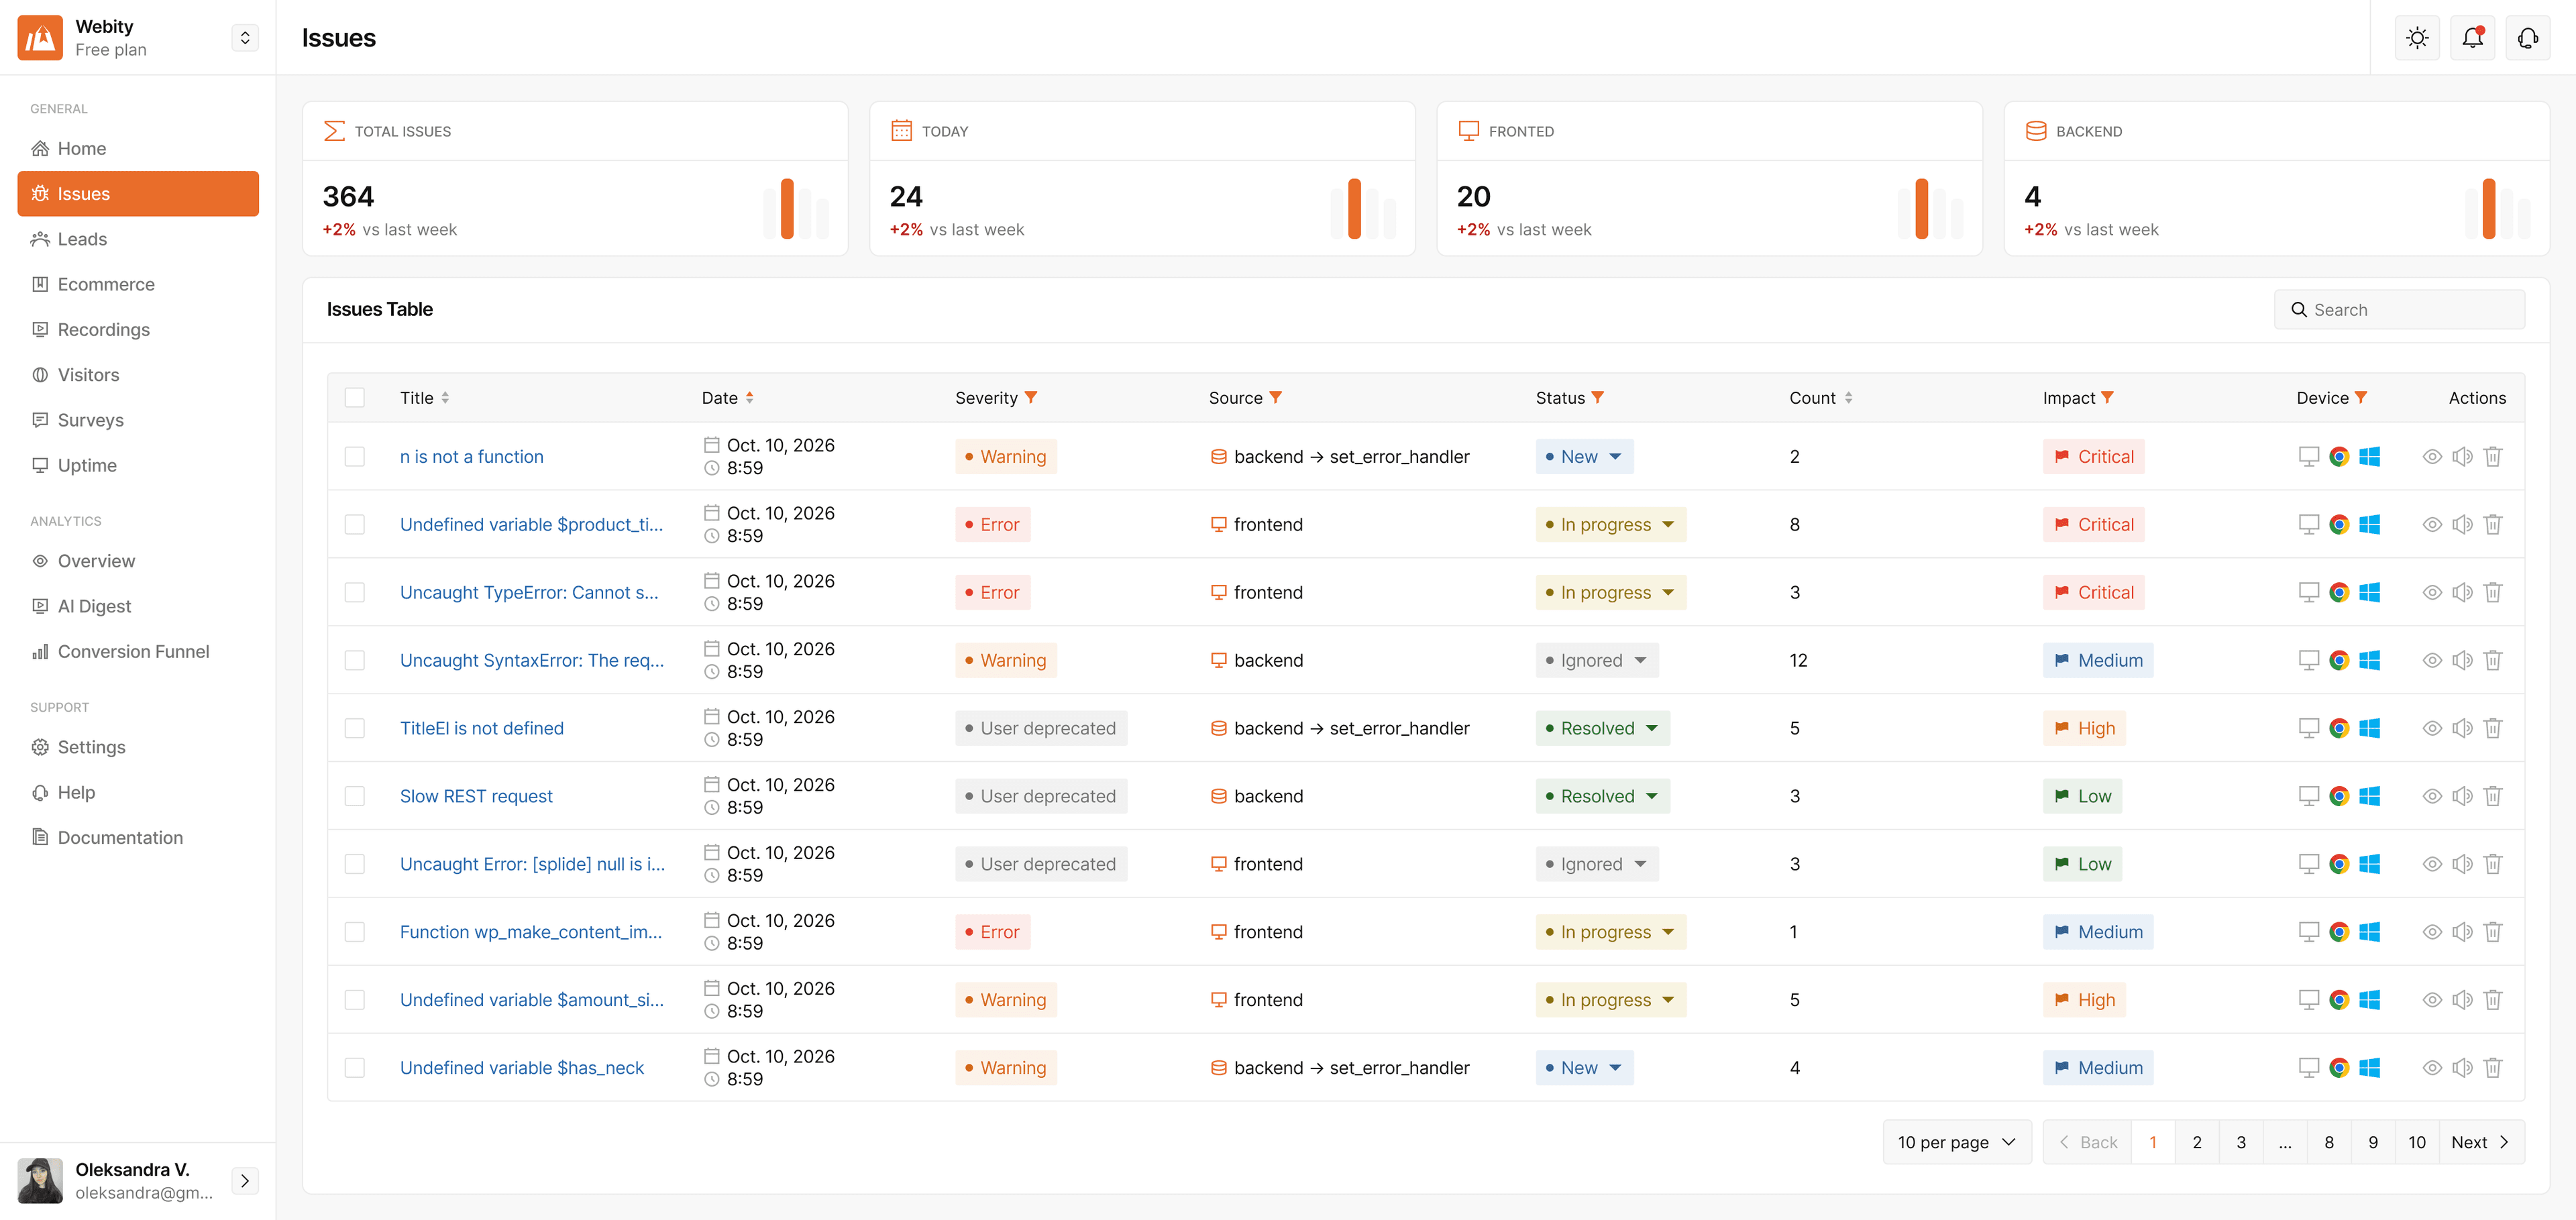Mute the 'Uncaught SyntaxError' issue
The height and width of the screenshot is (1220, 2576).
2462,660
